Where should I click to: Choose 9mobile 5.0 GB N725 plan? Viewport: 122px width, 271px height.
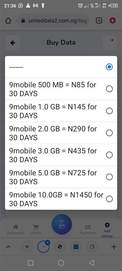(61, 177)
